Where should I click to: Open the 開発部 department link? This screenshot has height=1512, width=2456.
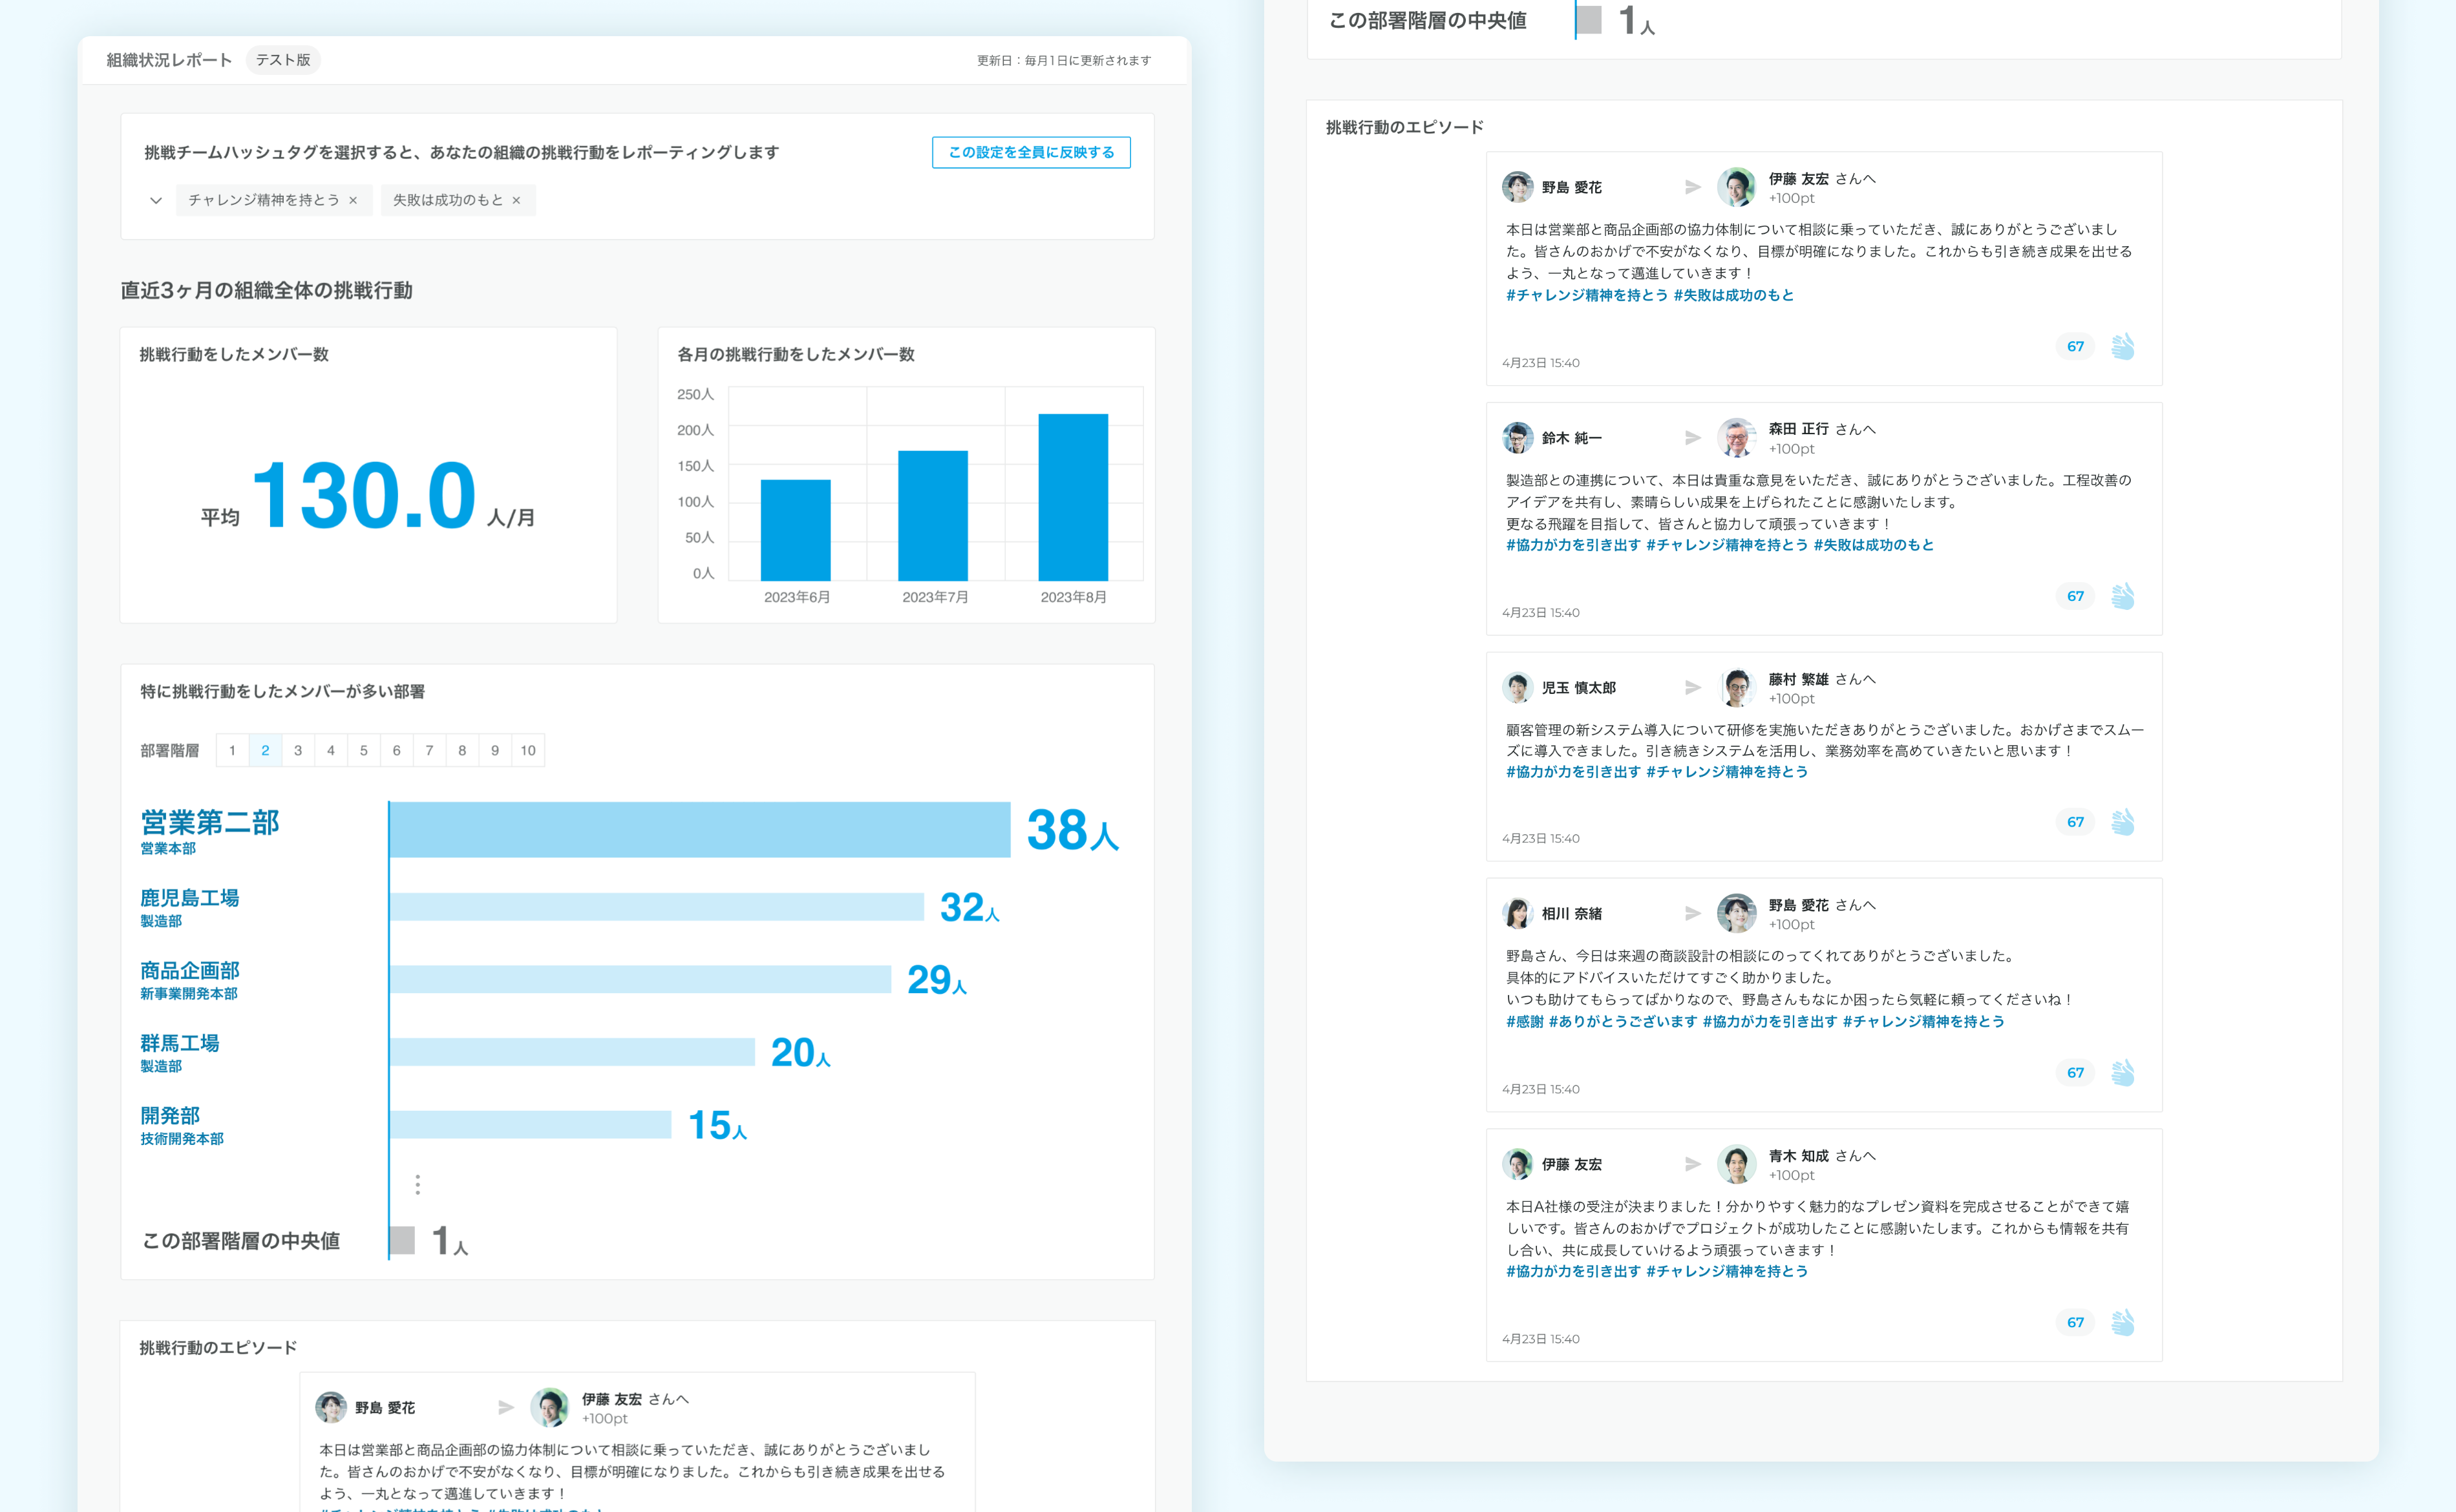point(170,1115)
